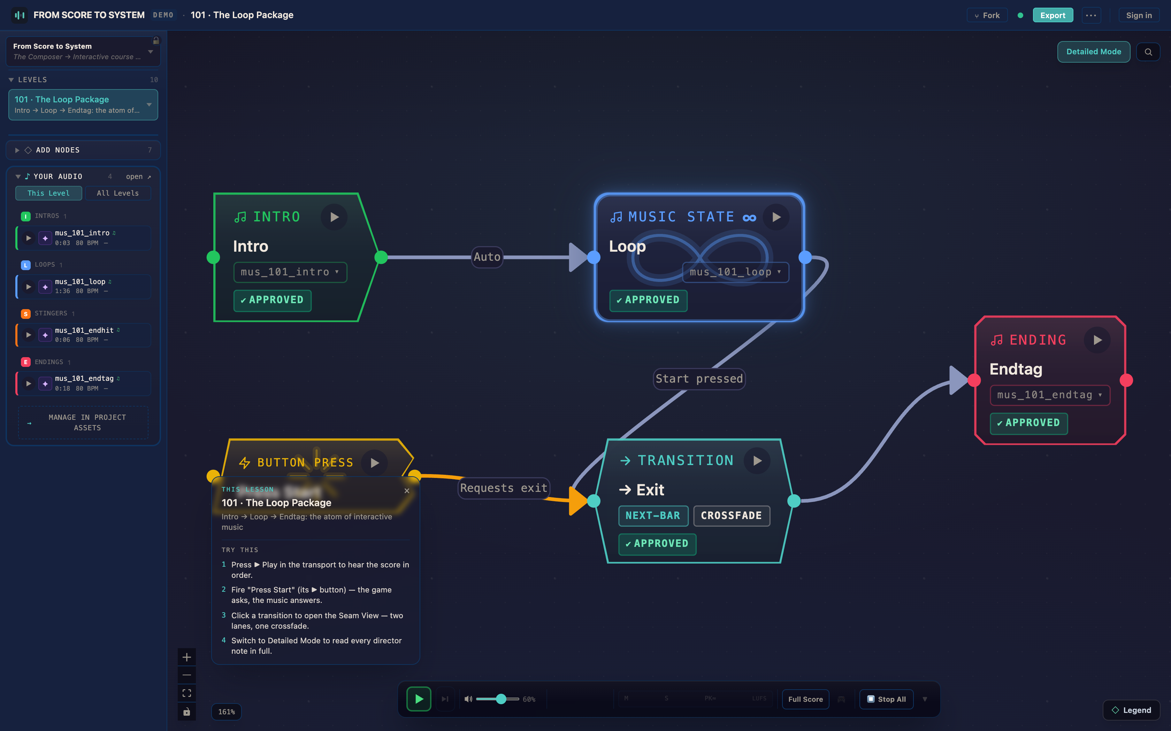
Task: Expand the ADD NODES section
Action: tap(83, 150)
